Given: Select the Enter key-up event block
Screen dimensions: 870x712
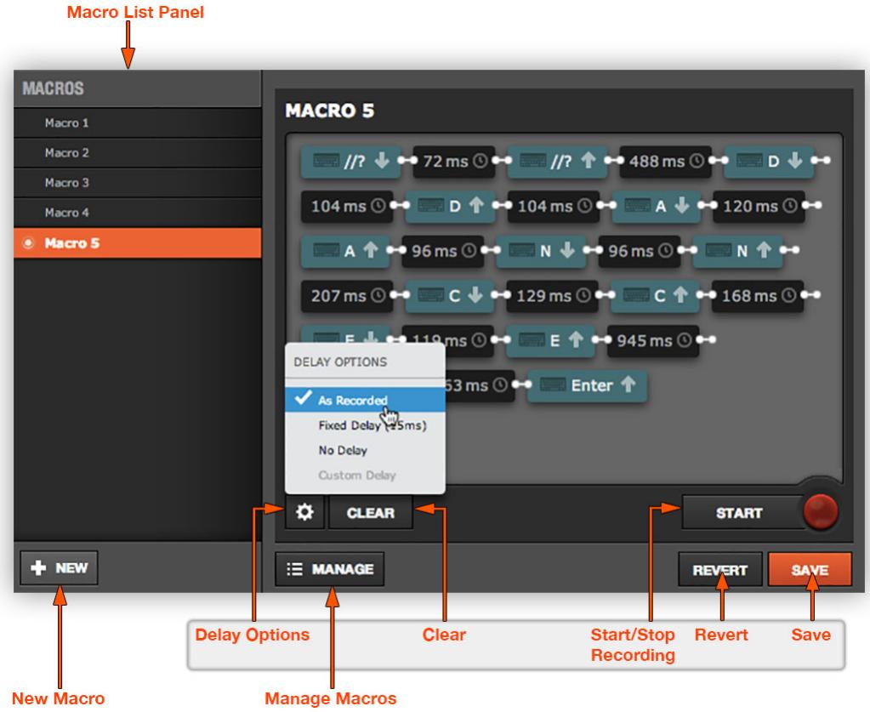Looking at the screenshot, I should tap(587, 385).
